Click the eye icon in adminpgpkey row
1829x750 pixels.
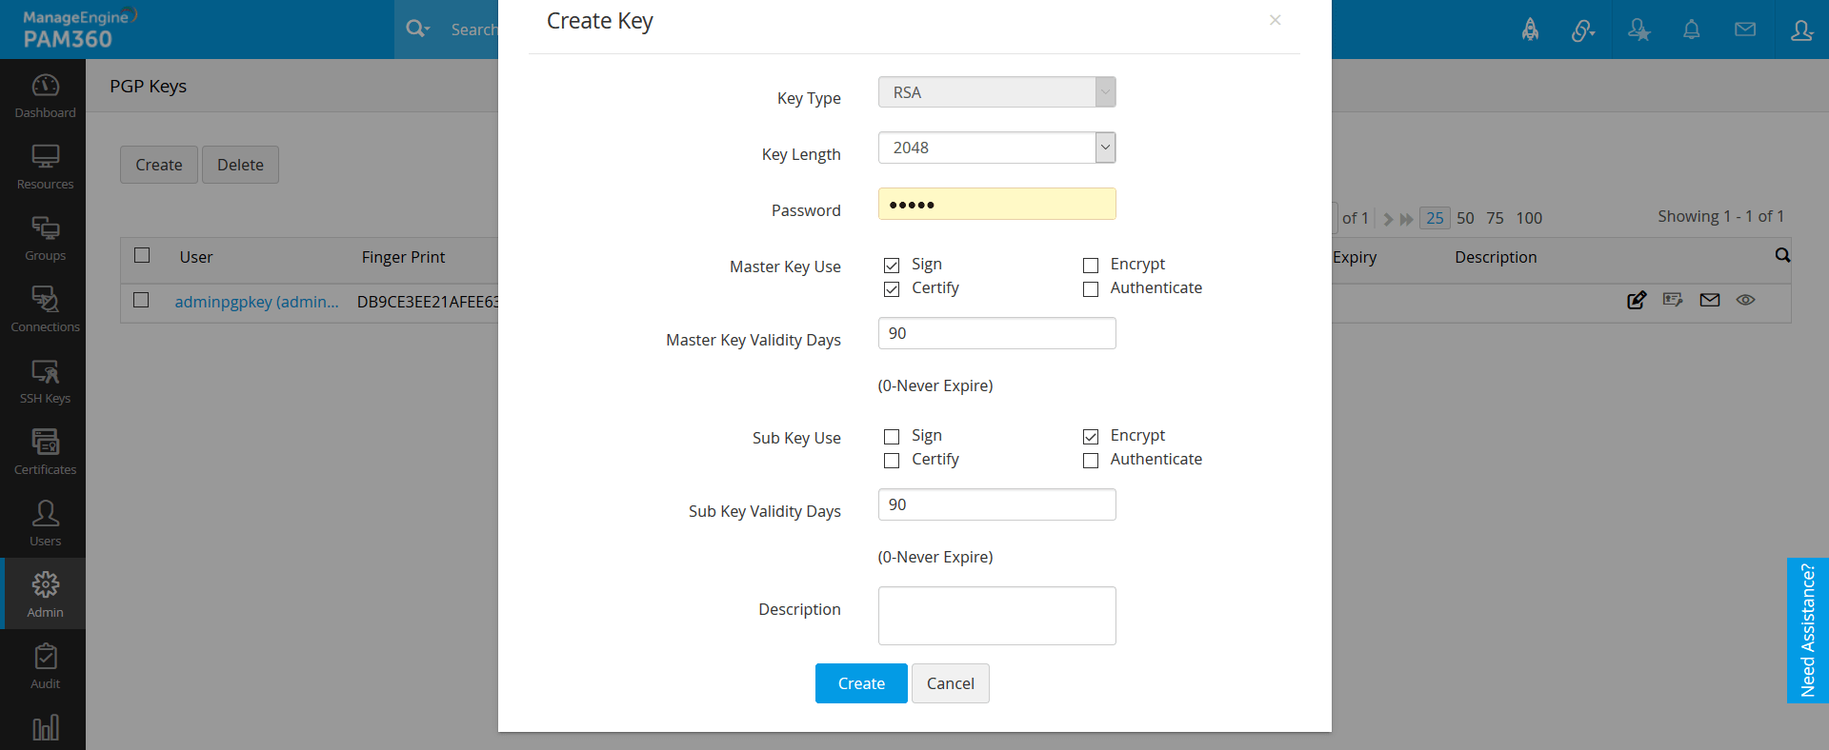click(1745, 300)
